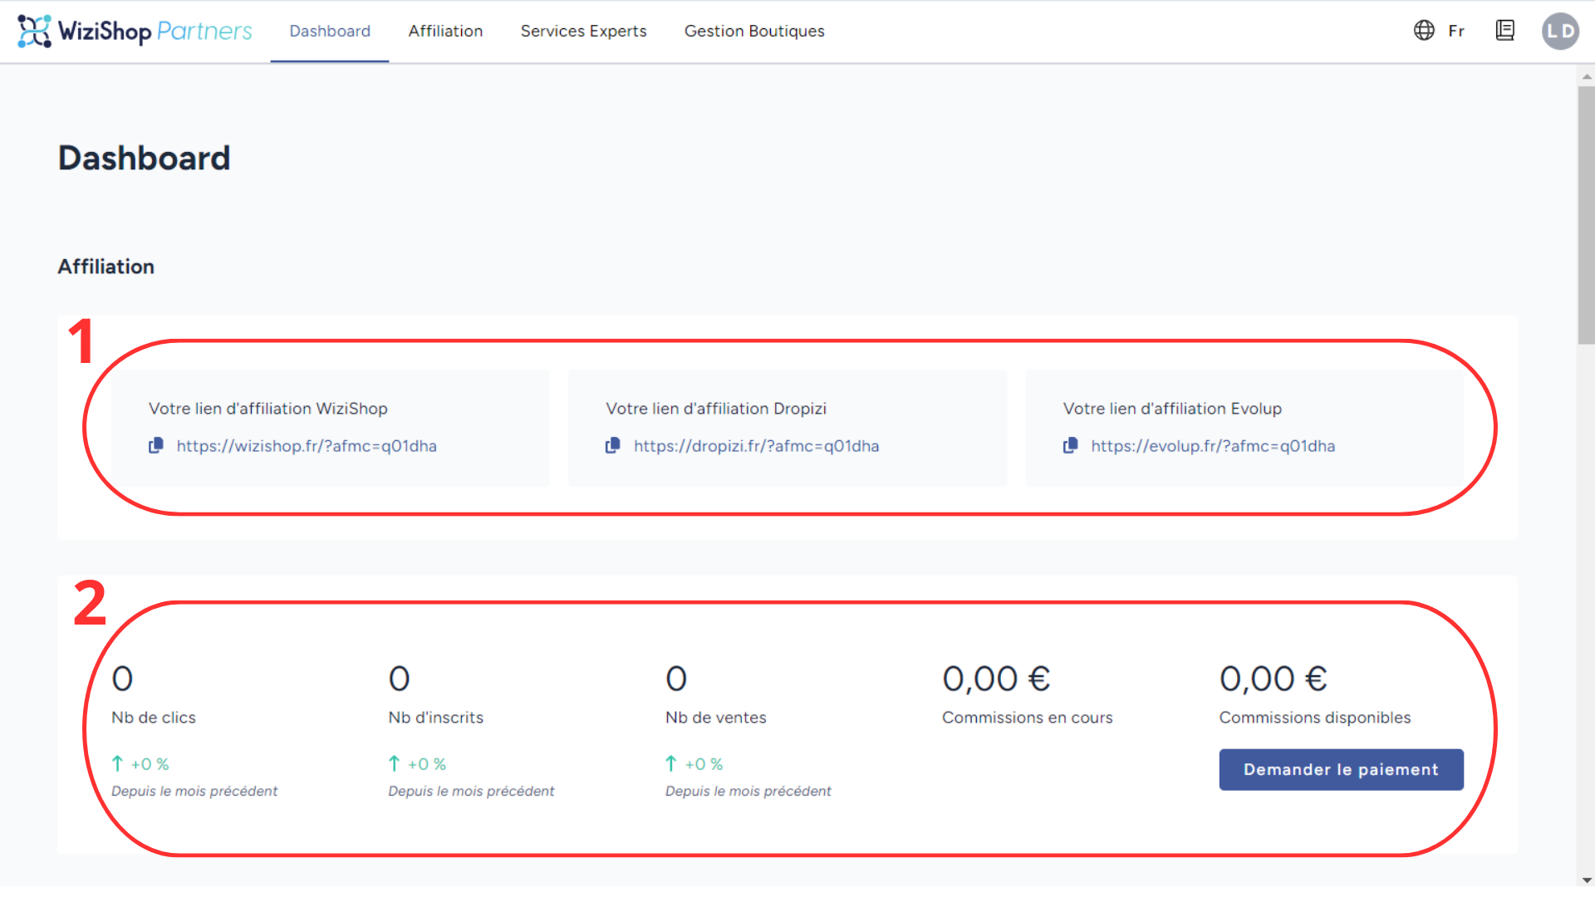This screenshot has height=897, width=1595.
Task: Click the Commissions disponibles label
Action: 1314,718
